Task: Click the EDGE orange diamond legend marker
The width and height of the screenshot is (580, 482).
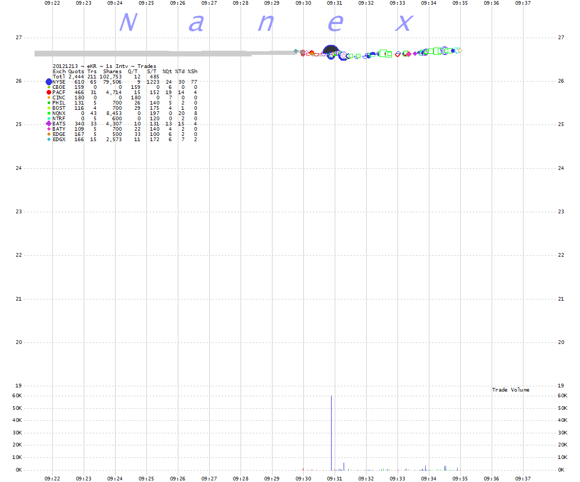Action: tap(49, 134)
